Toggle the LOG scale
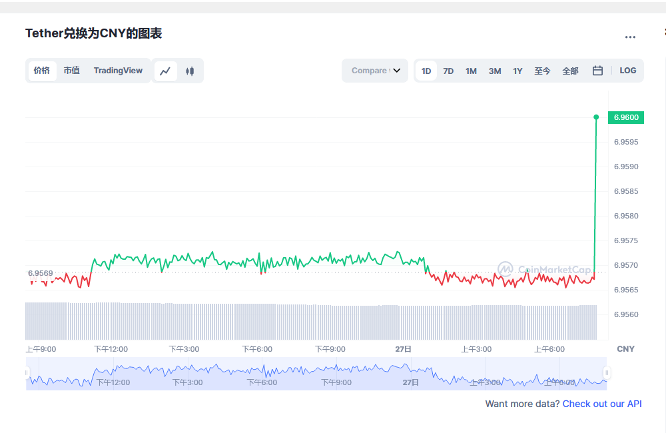The height and width of the screenshot is (433, 666). [x=628, y=71]
